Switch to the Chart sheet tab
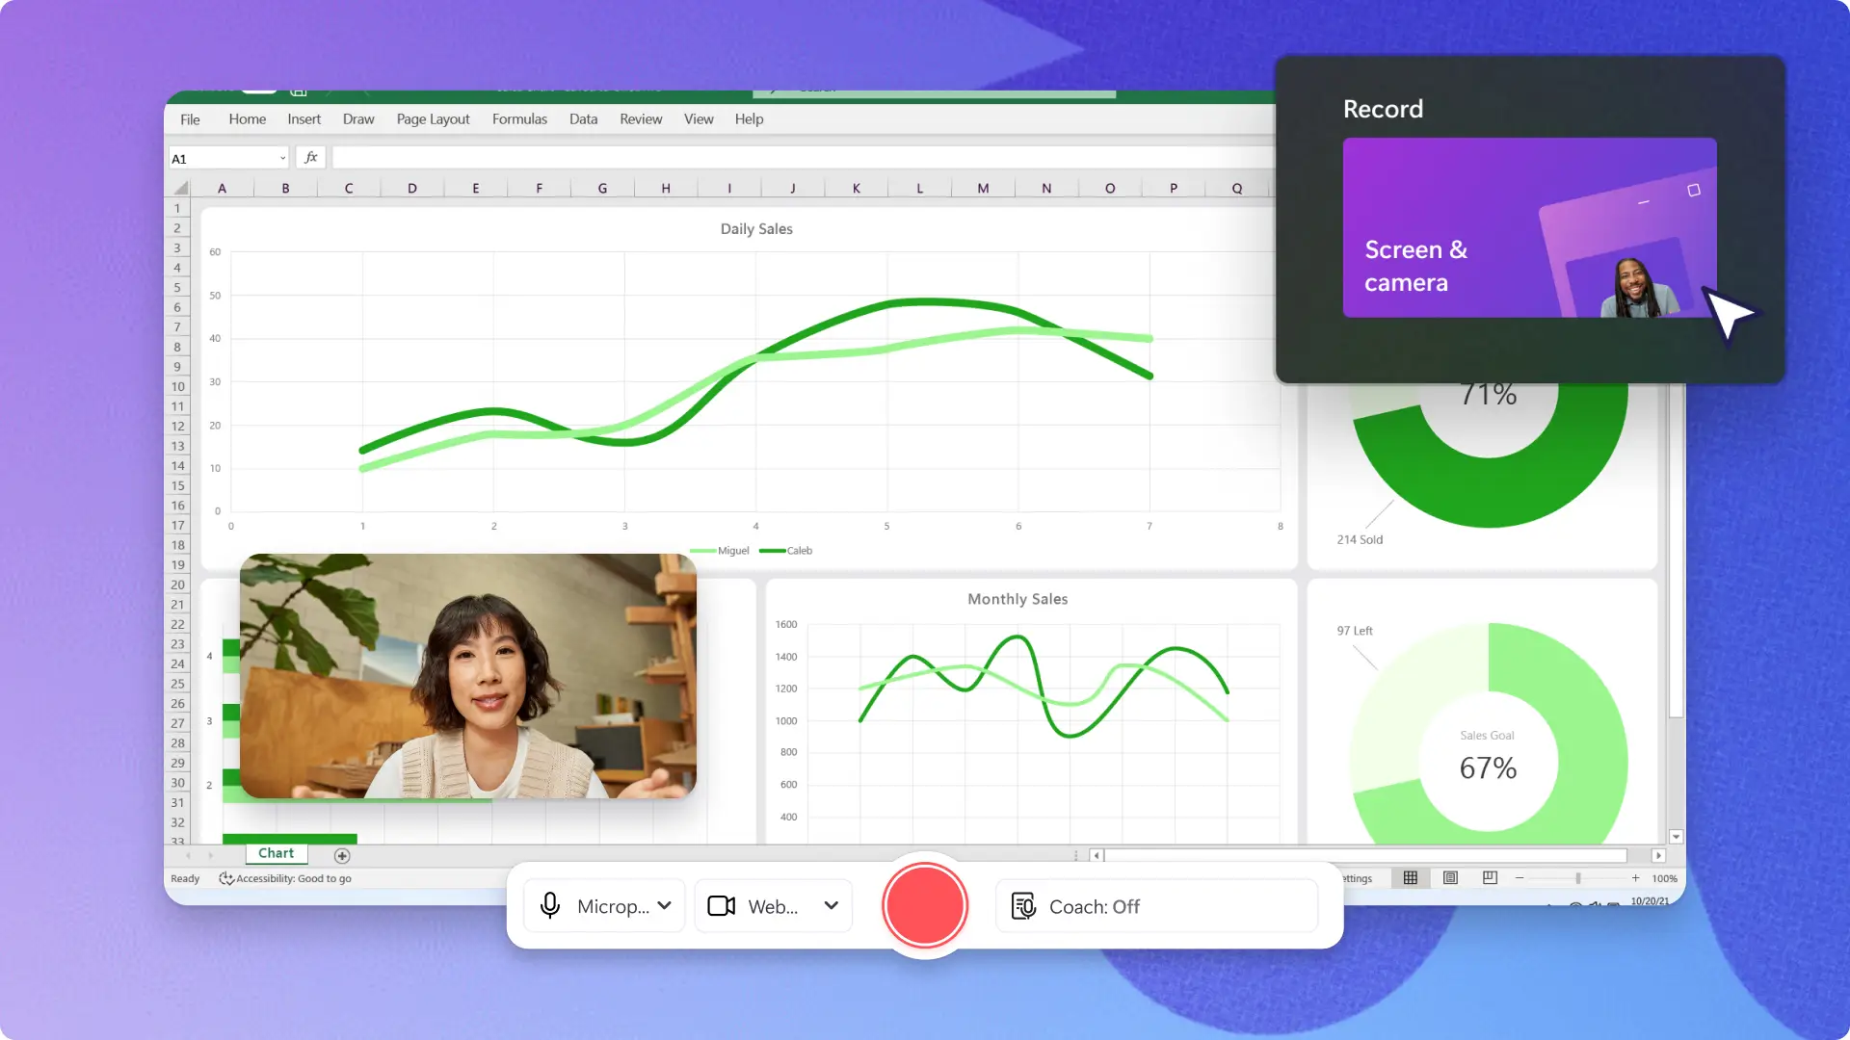Viewport: 1850px width, 1040px height. click(x=276, y=852)
